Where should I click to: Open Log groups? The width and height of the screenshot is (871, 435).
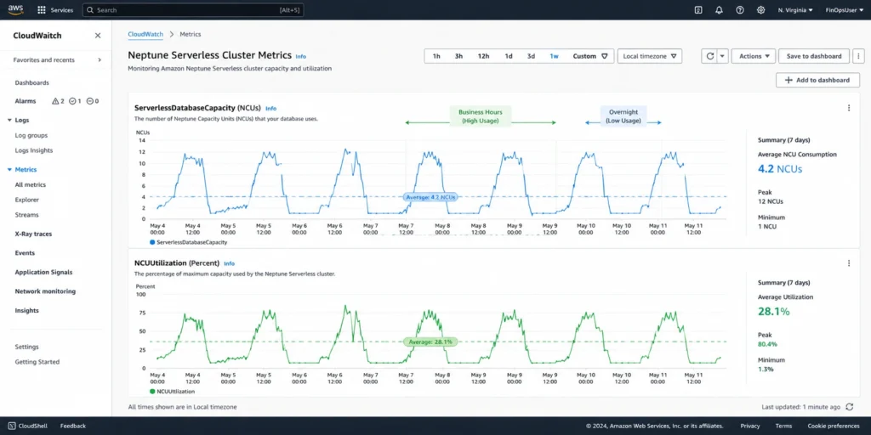tap(31, 135)
